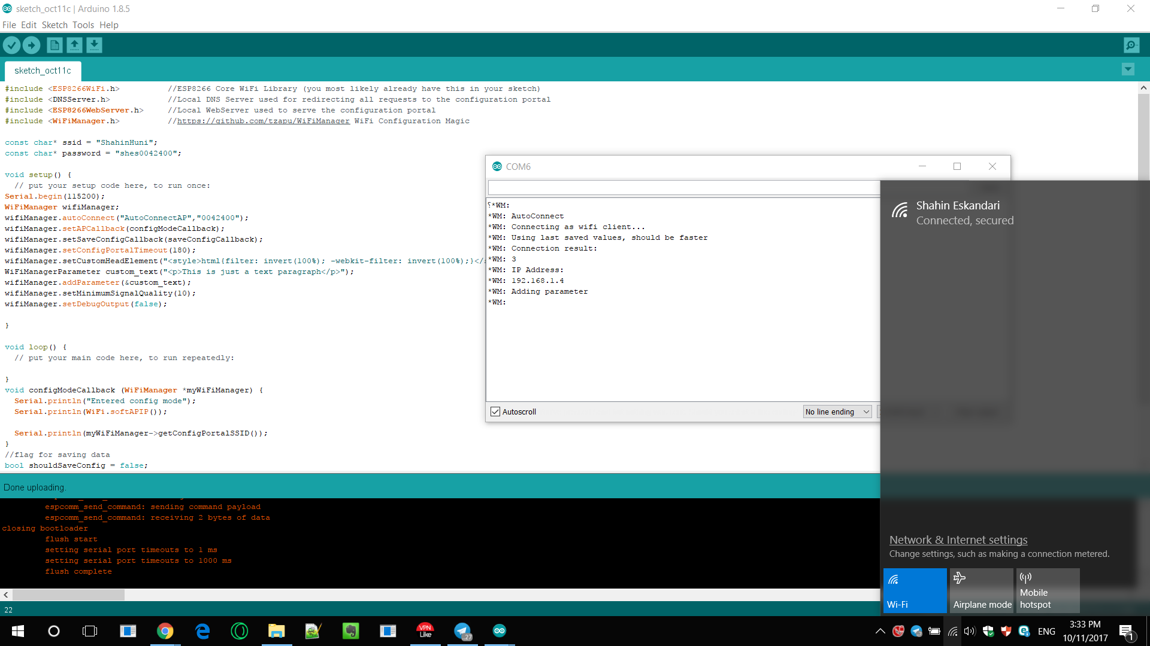Expand the tab menu dropdown arrow
The width and height of the screenshot is (1150, 646).
point(1128,69)
